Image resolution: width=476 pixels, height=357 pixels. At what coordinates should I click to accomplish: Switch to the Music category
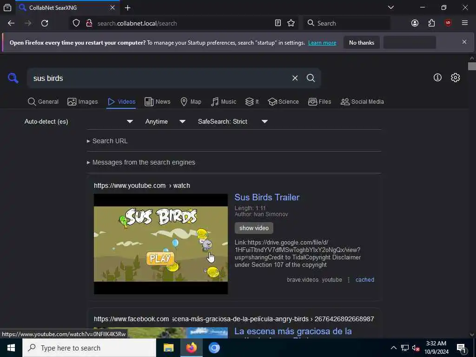click(x=224, y=102)
